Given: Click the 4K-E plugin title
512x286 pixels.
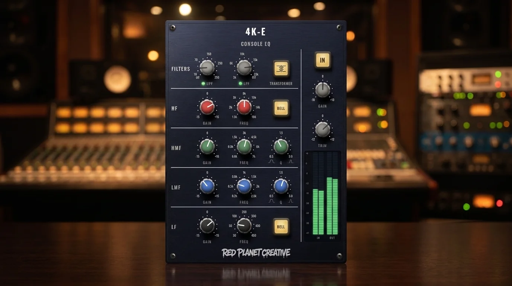Looking at the screenshot, I should [255, 32].
